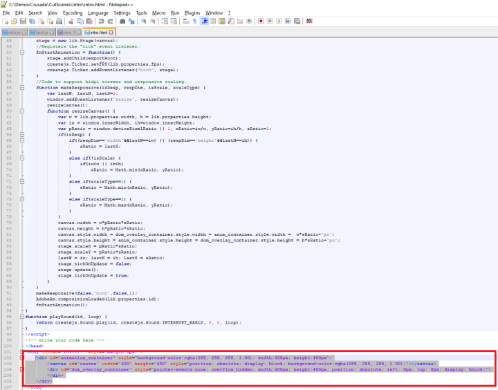Collapse the scaleType==1 fold at line 72

click(22, 181)
